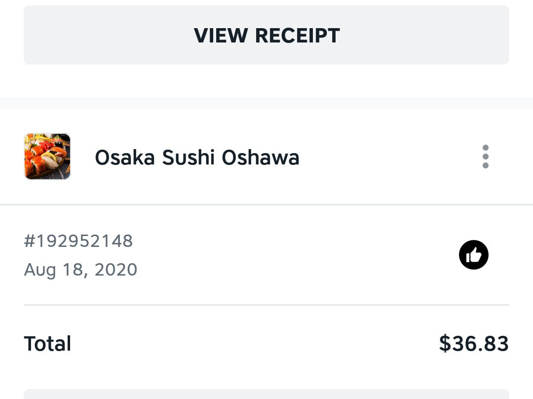
Task: Open the order header row for Osaka Sushi
Action: coord(266,157)
